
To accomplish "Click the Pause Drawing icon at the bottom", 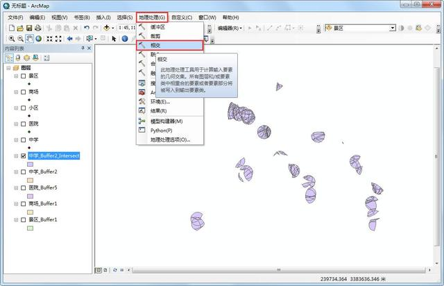I will (x=122, y=270).
